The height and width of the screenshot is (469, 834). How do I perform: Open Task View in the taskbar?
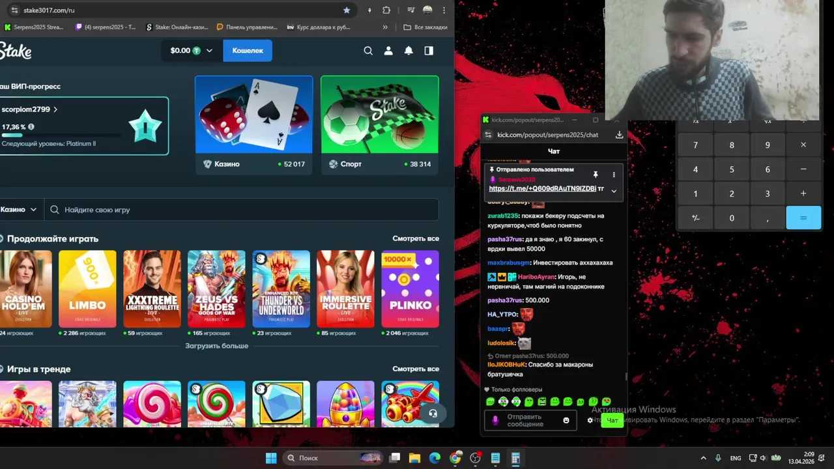click(394, 458)
